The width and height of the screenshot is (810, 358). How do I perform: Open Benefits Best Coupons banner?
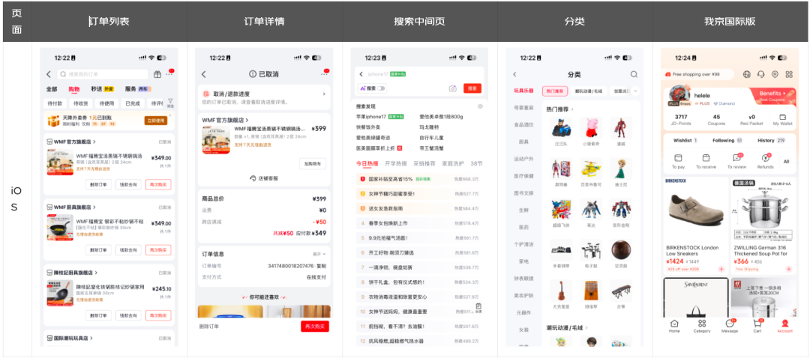tap(772, 96)
